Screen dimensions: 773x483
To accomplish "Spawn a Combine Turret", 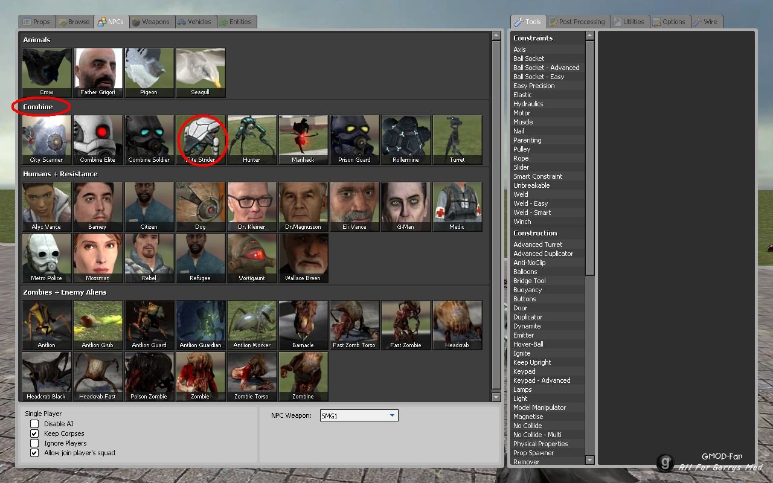I will pos(457,139).
